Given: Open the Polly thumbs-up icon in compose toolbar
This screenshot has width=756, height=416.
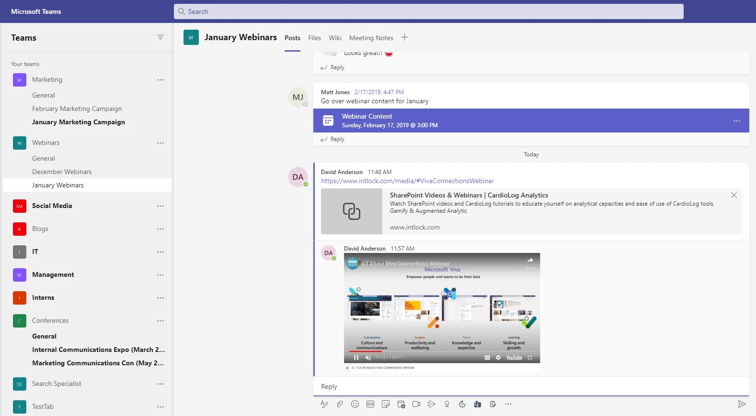Looking at the screenshot, I should pos(478,404).
